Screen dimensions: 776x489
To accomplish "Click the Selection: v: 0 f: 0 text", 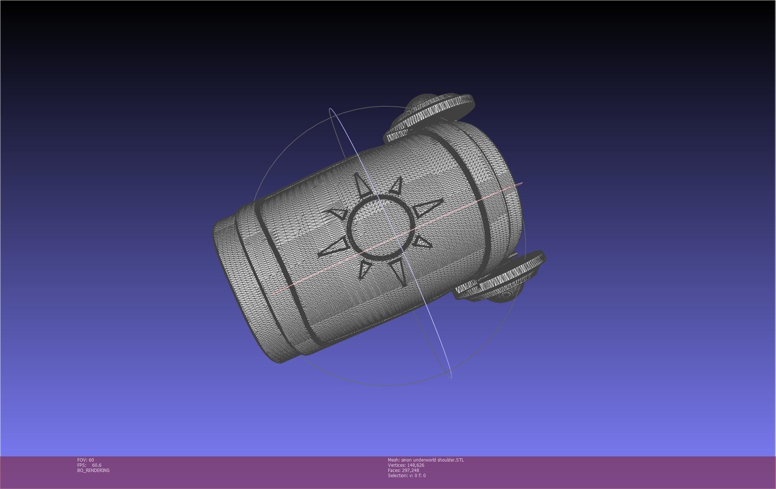I will coord(407,476).
